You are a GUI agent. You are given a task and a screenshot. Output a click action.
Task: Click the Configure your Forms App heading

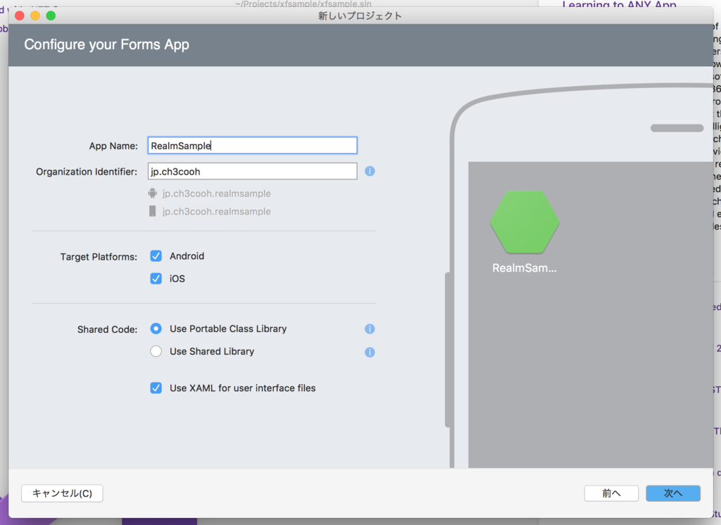pyautogui.click(x=107, y=44)
